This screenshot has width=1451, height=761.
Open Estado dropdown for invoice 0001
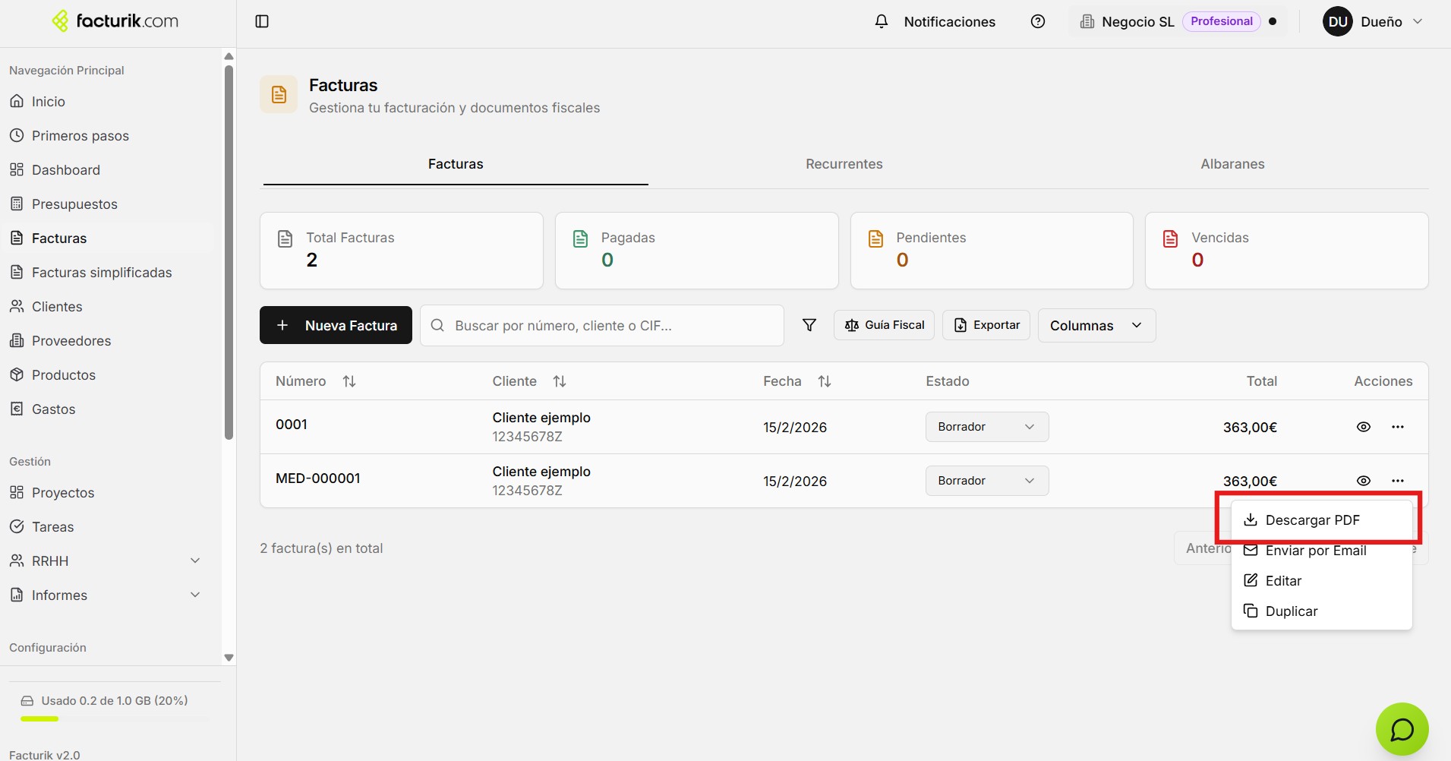pos(987,427)
